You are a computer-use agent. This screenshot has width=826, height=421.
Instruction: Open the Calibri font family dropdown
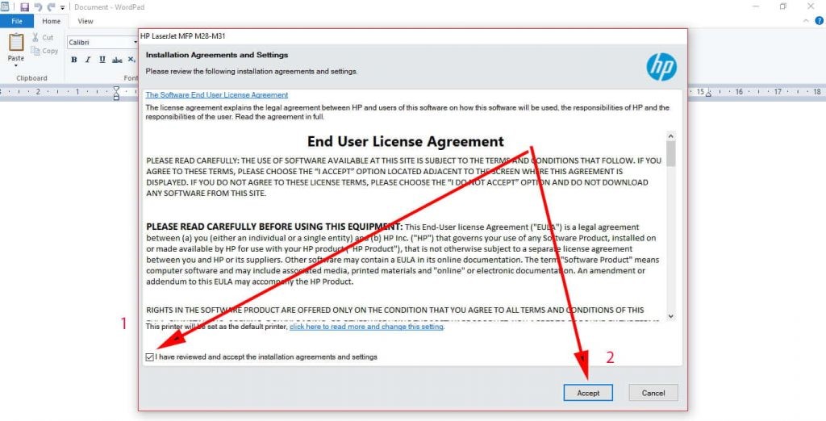tap(136, 42)
